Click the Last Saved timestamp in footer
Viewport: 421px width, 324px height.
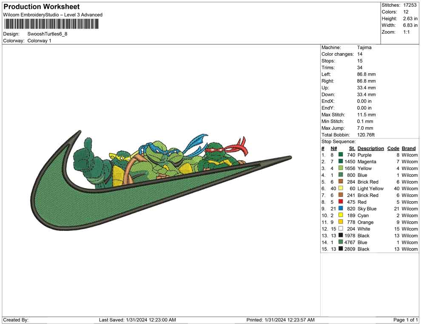pyautogui.click(x=137, y=320)
